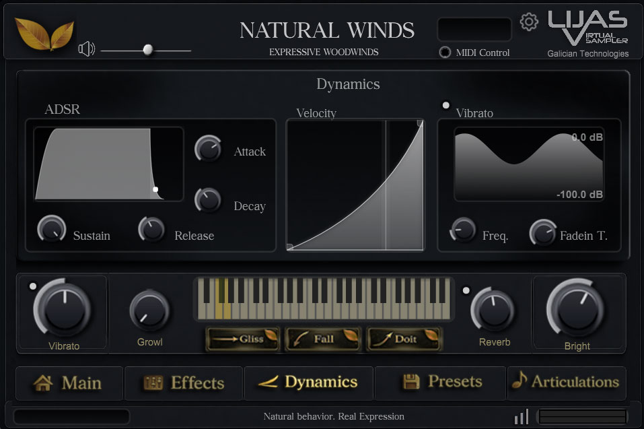Click the ADSR Attack knob
The width and height of the screenshot is (644, 429).
(x=208, y=148)
